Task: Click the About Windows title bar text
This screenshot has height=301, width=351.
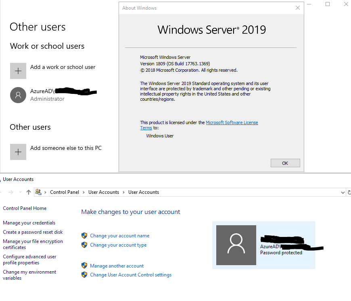Action: pos(139,8)
